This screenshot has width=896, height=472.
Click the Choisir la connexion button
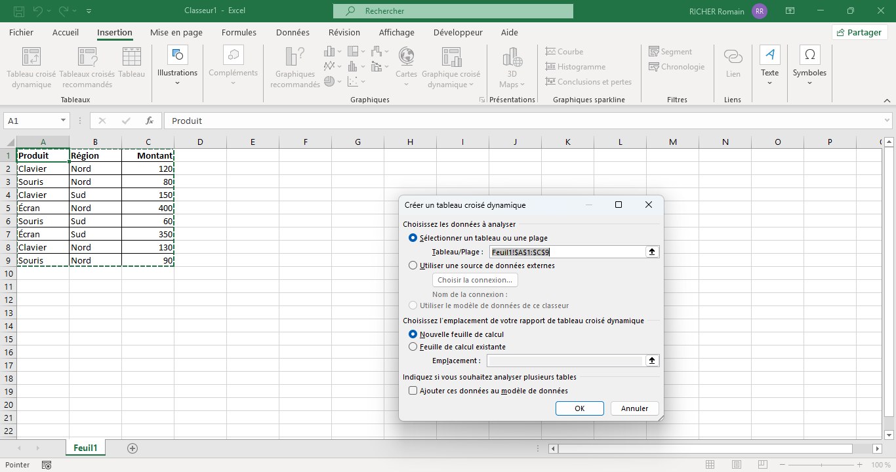pyautogui.click(x=475, y=280)
